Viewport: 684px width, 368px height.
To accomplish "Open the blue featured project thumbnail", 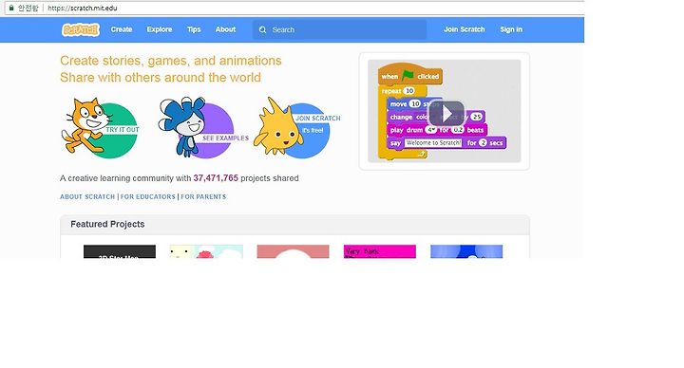I will point(466,251).
